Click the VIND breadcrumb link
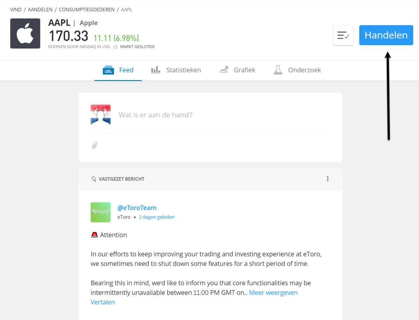The height and width of the screenshot is (320, 419). [16, 10]
